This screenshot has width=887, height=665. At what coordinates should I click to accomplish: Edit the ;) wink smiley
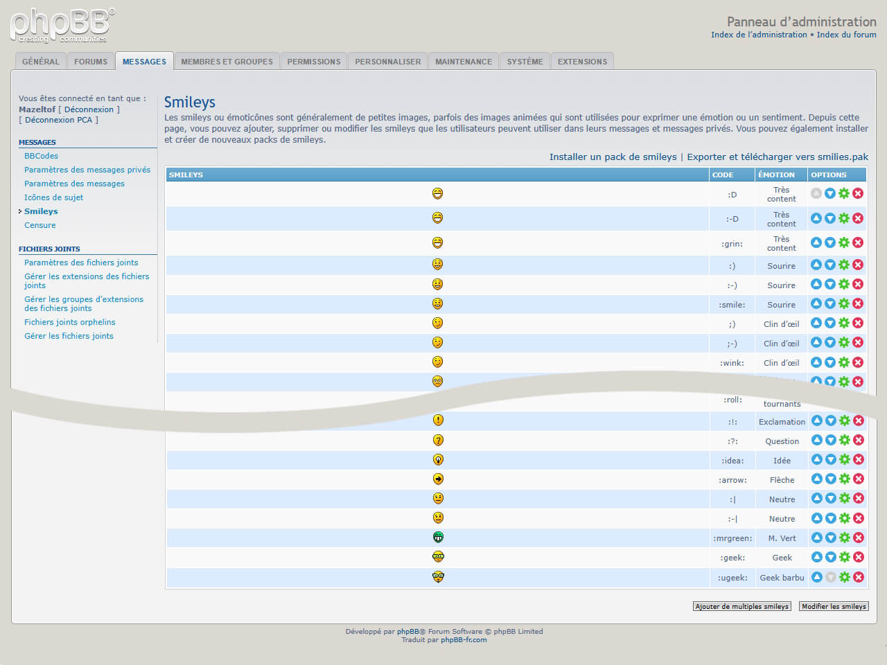click(844, 323)
